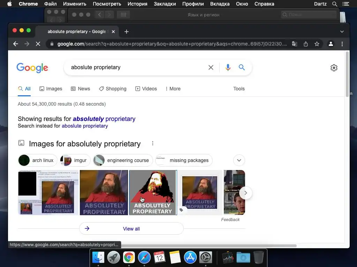Viewport: 357px width, 267px height.
Task: Open the stylized red-haired poster thumbnail
Action: click(153, 193)
